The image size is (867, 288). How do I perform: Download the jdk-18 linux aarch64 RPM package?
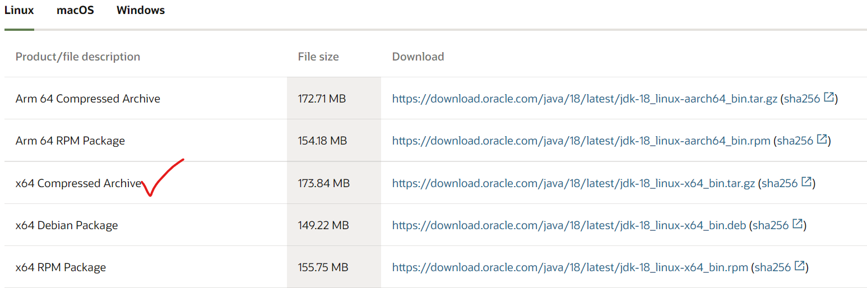pyautogui.click(x=581, y=141)
